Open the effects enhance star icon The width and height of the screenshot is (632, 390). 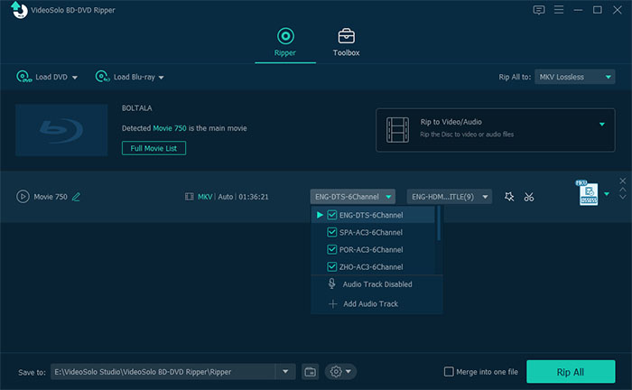pos(509,197)
